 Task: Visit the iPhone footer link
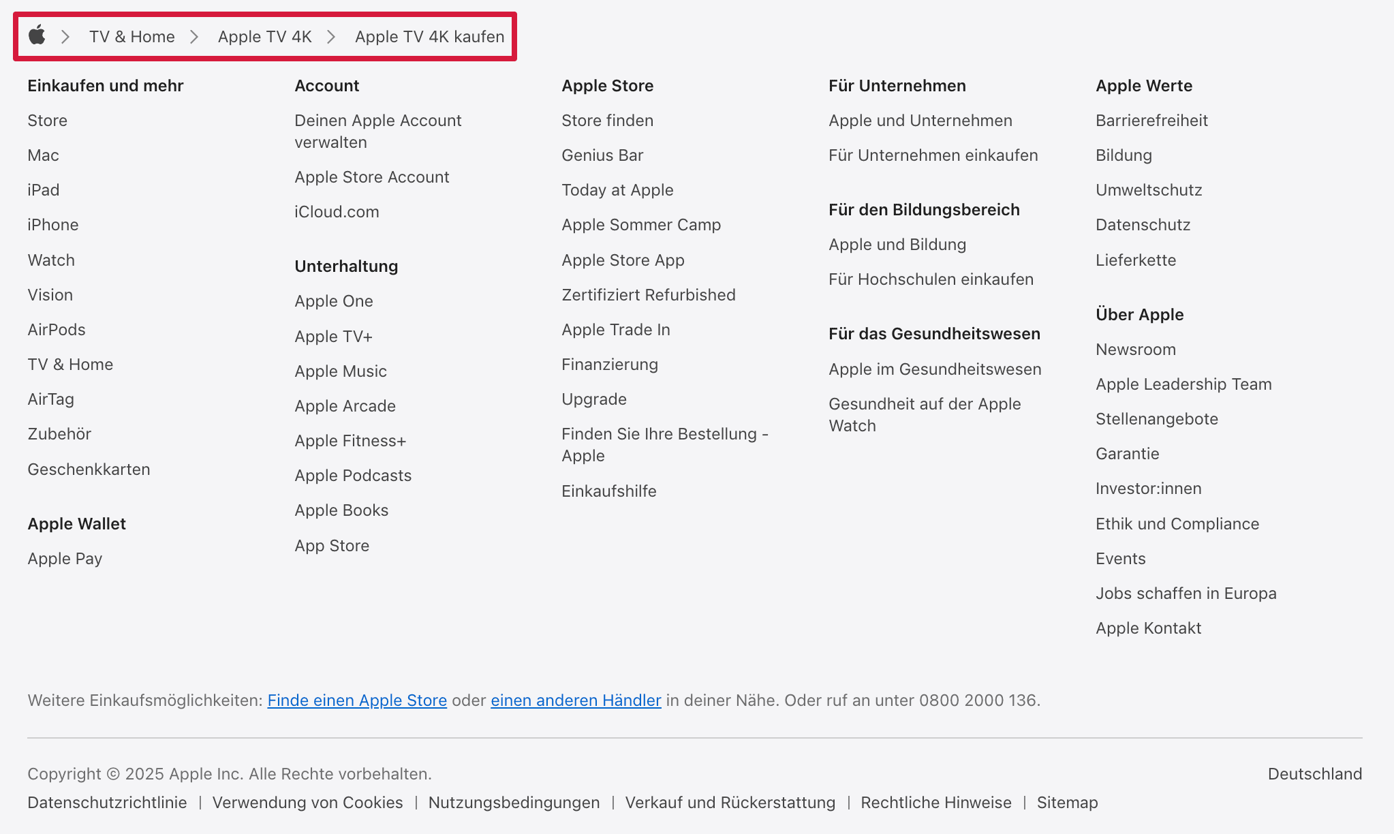[x=53, y=225]
